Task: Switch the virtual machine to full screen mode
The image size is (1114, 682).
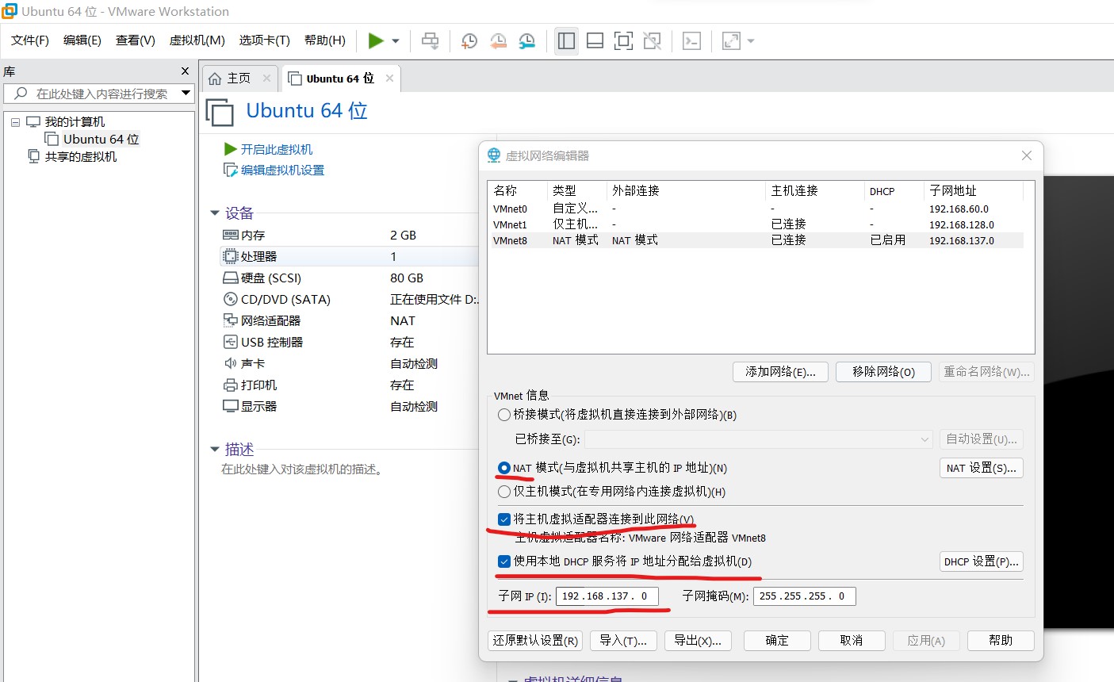Action: click(x=623, y=40)
